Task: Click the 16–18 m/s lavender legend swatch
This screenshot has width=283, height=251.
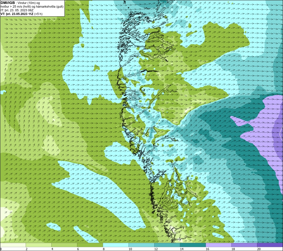Action: (x=218, y=245)
